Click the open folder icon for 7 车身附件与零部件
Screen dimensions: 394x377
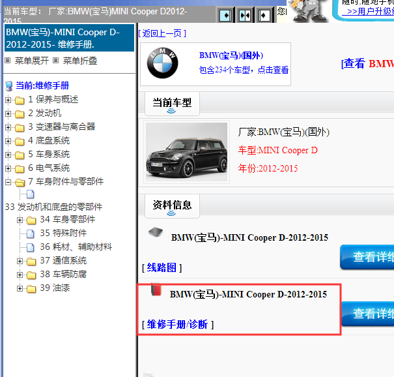(x=20, y=183)
